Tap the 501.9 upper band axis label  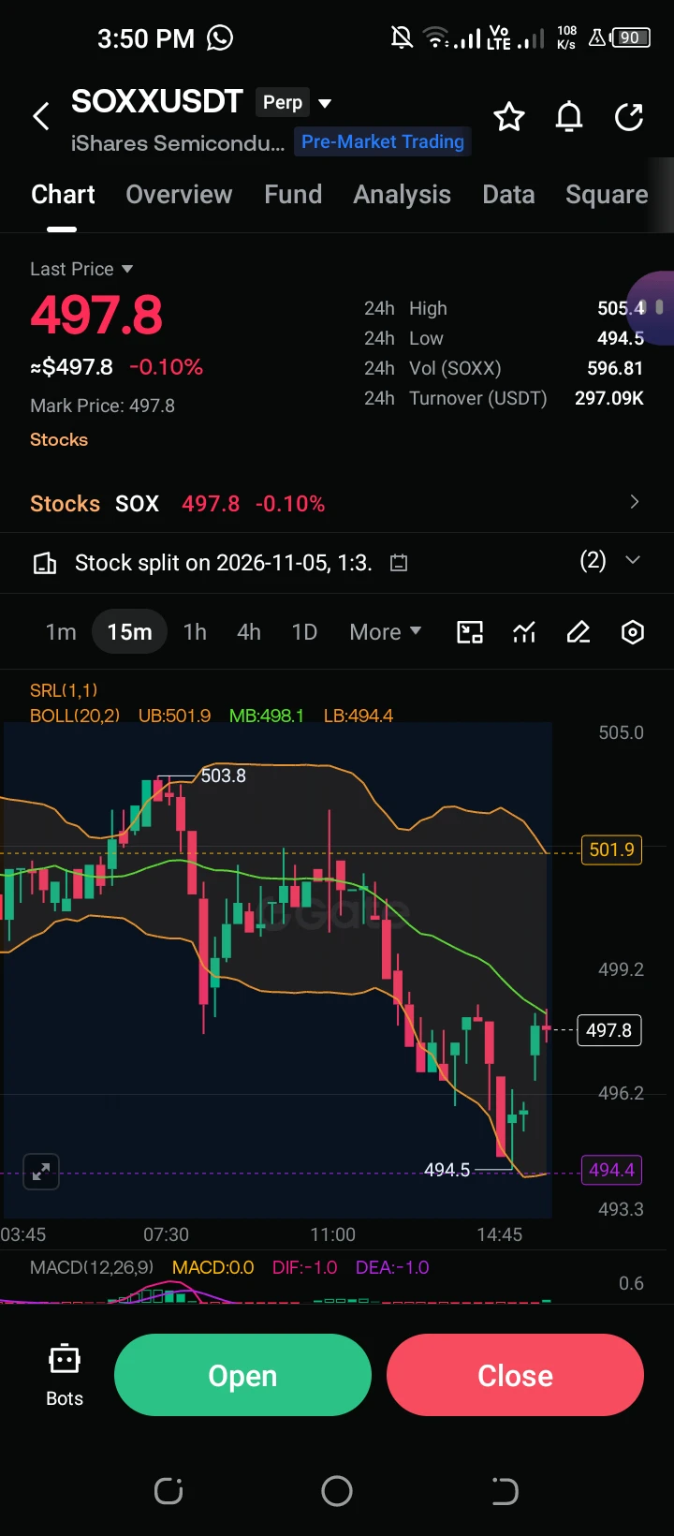point(611,850)
